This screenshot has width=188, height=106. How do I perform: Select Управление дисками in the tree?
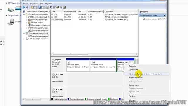tap(40, 36)
